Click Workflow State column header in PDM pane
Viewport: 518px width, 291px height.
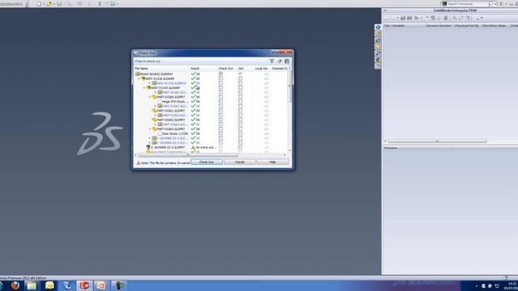coord(494,25)
